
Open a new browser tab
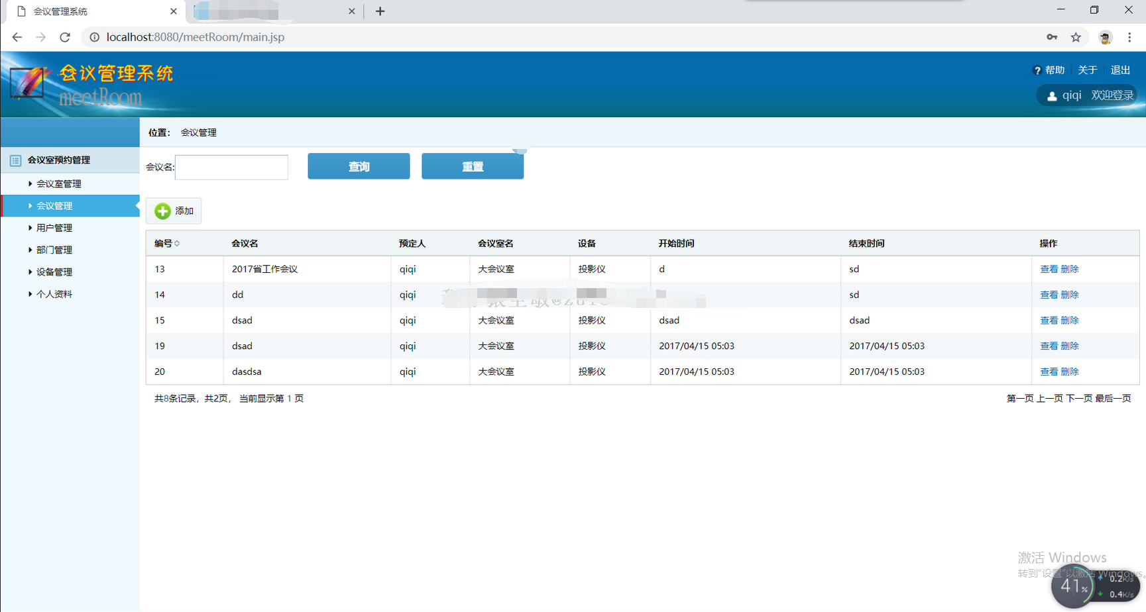point(380,11)
